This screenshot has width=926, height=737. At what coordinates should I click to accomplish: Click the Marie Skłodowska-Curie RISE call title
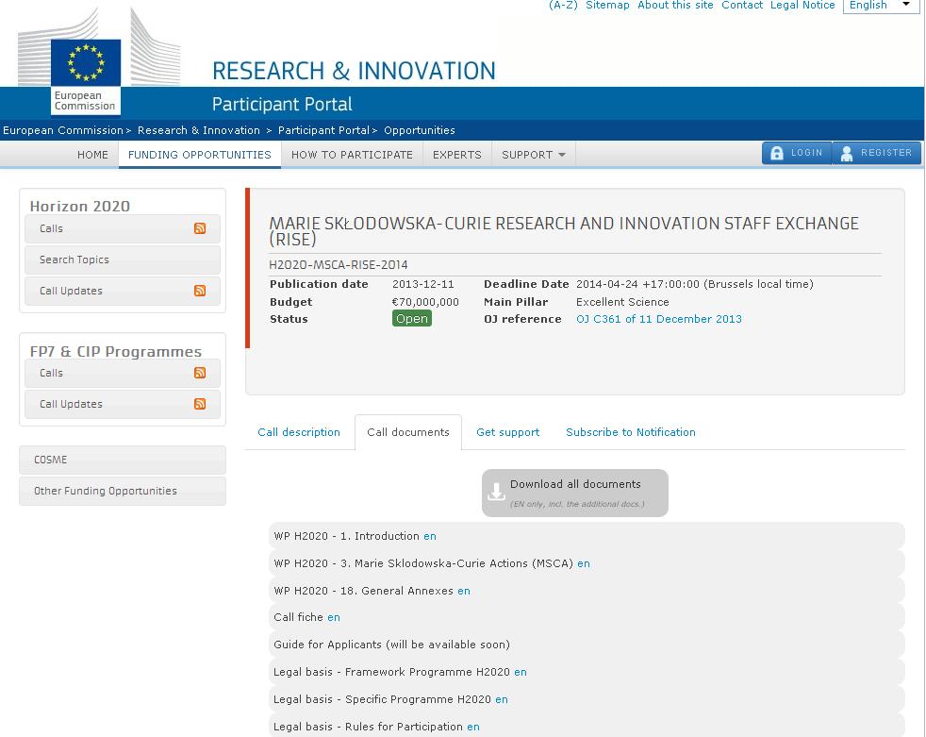[x=563, y=231]
